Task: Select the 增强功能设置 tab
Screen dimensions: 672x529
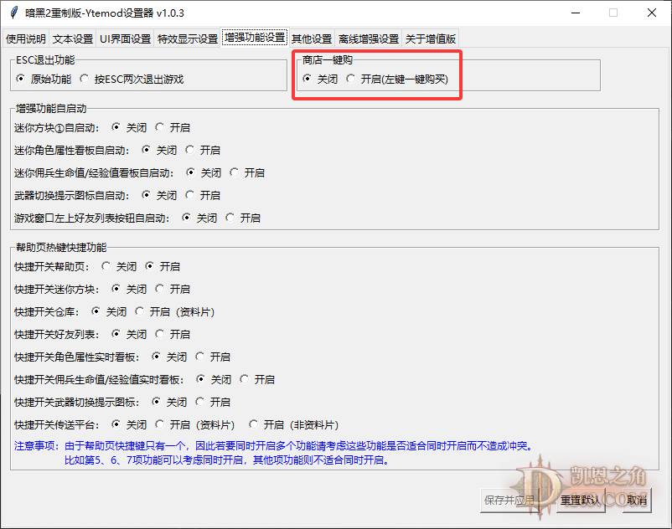Action: 255,38
